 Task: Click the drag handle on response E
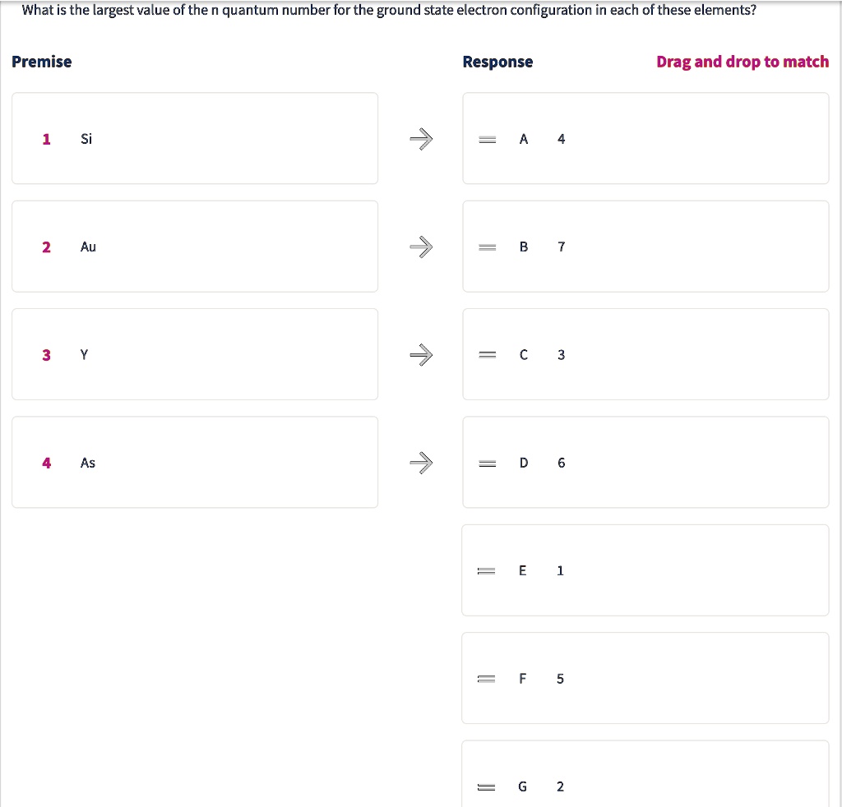(486, 570)
